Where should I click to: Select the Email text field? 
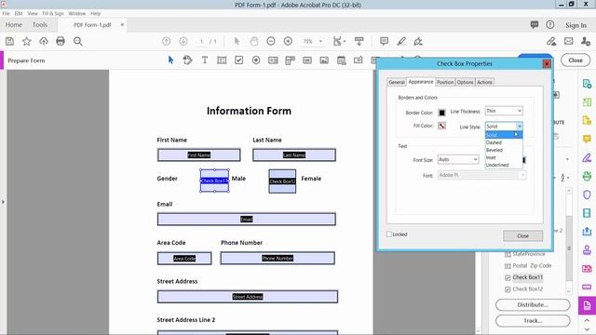pos(246,220)
